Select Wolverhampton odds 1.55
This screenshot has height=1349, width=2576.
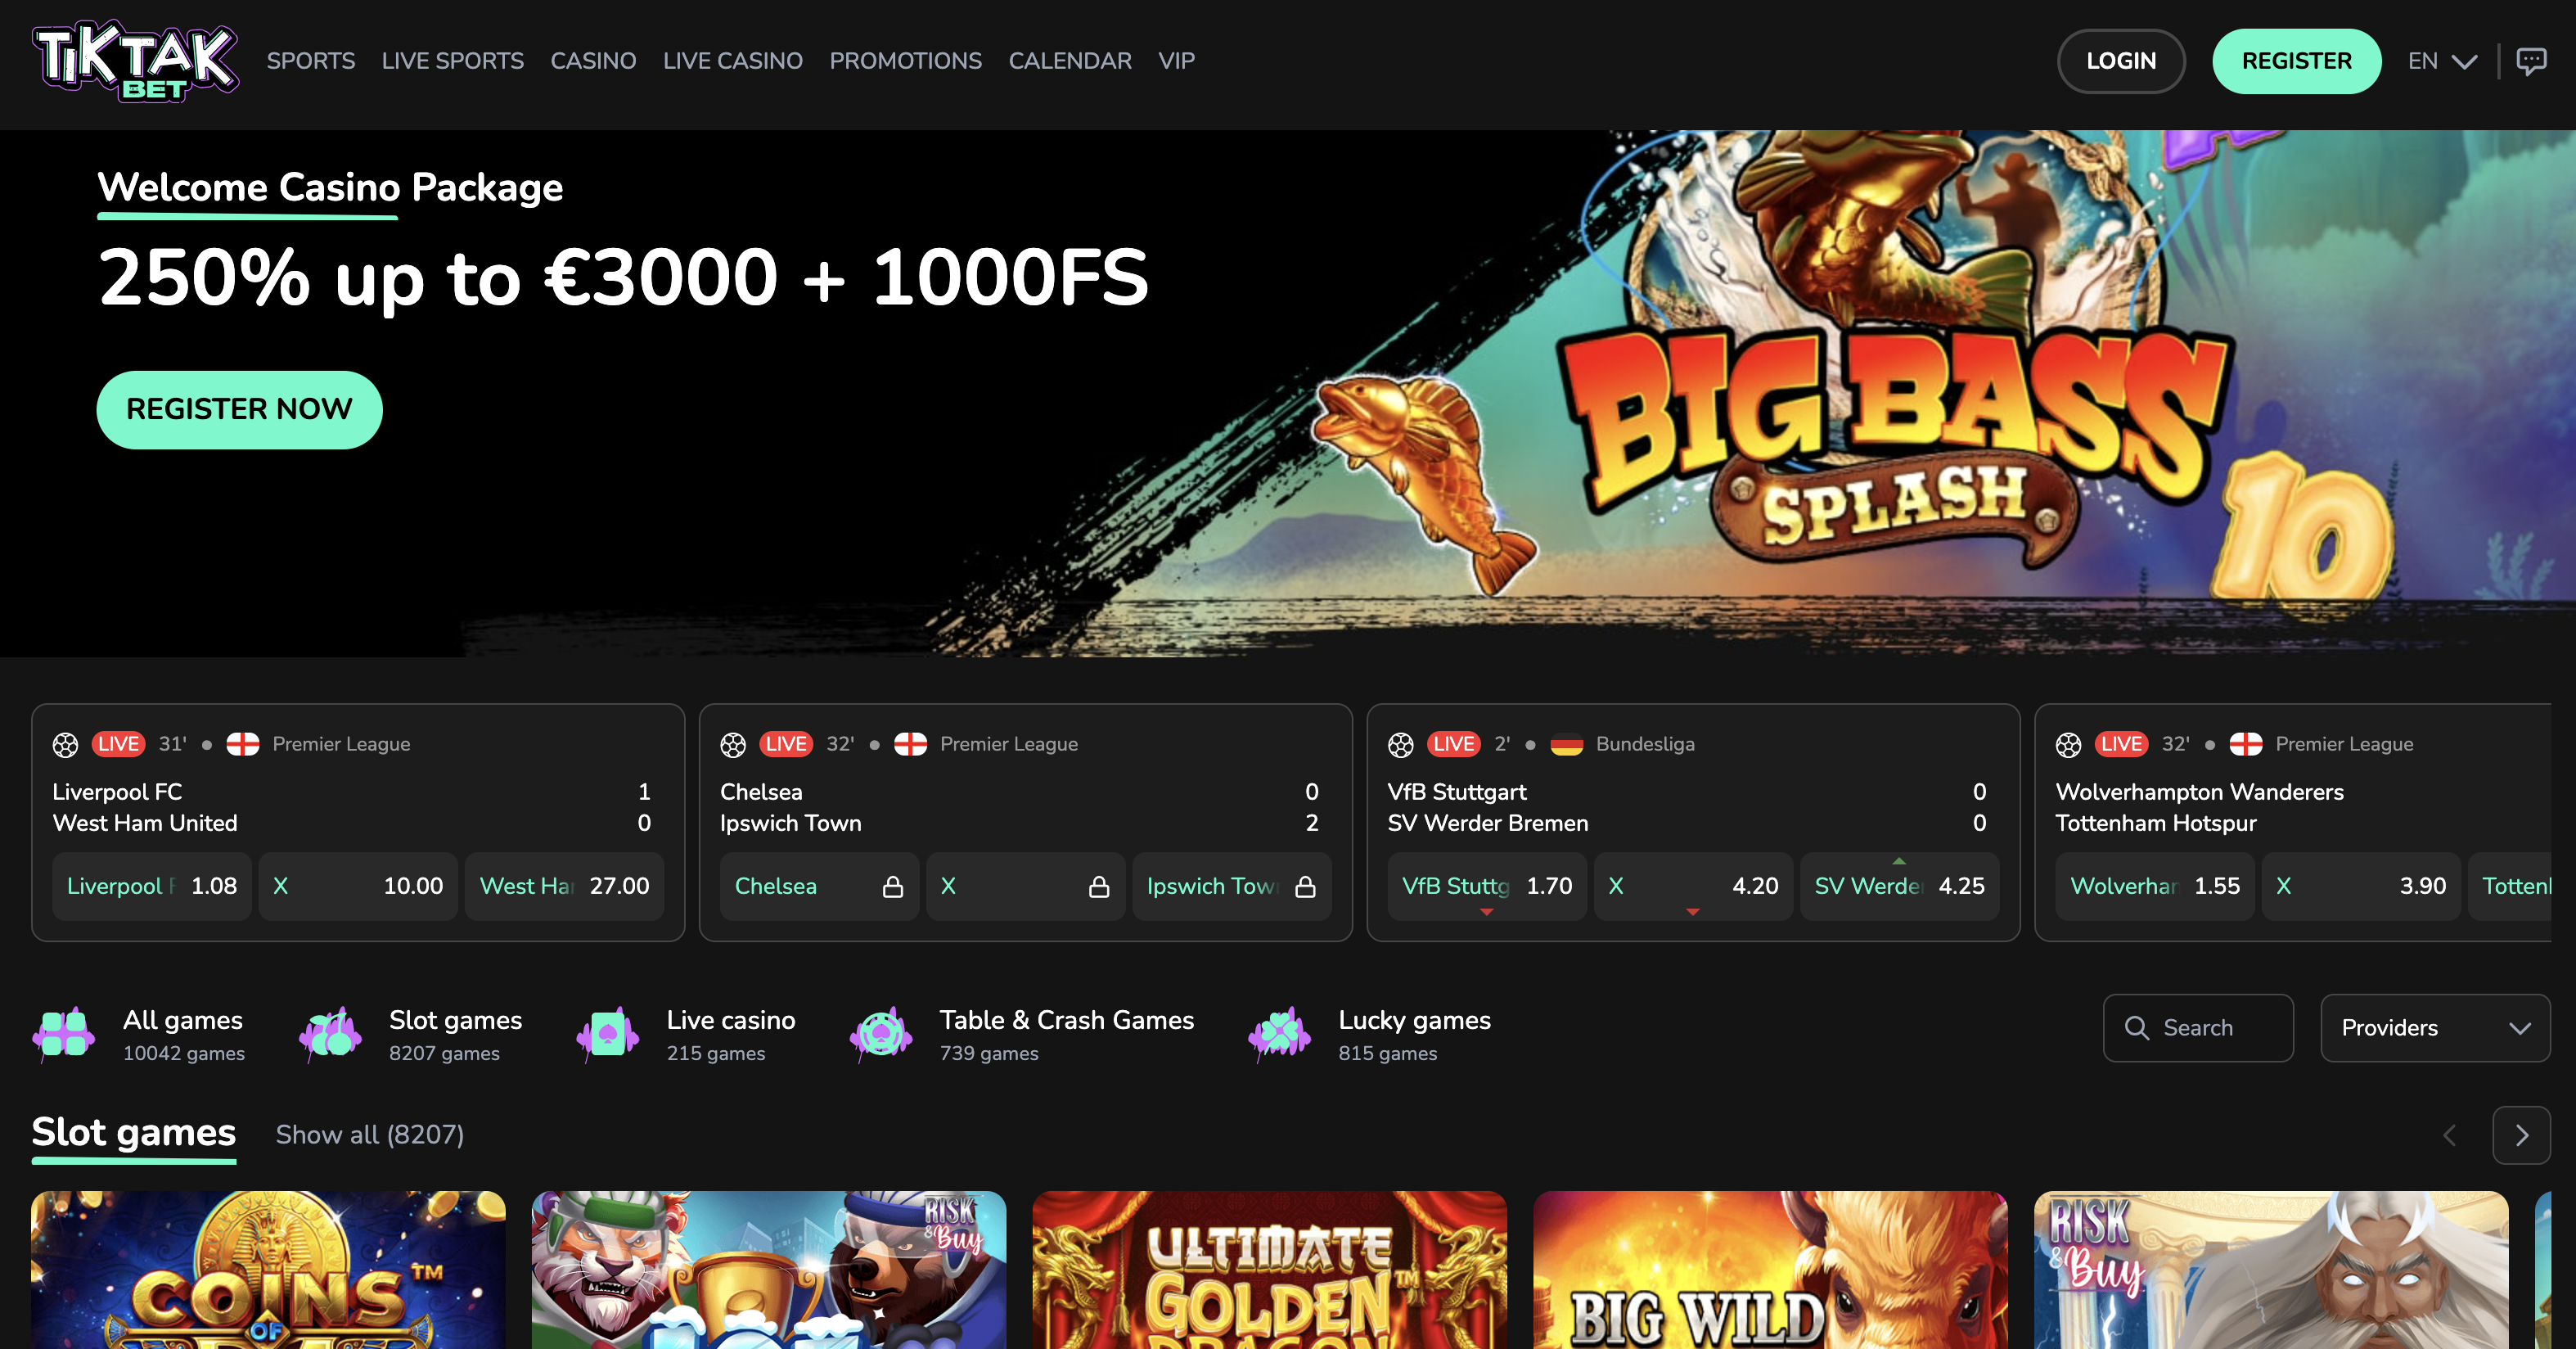tap(2155, 887)
